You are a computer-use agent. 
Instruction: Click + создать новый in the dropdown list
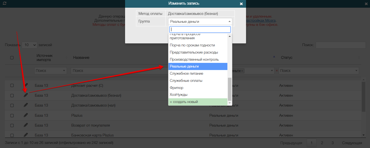[198, 102]
